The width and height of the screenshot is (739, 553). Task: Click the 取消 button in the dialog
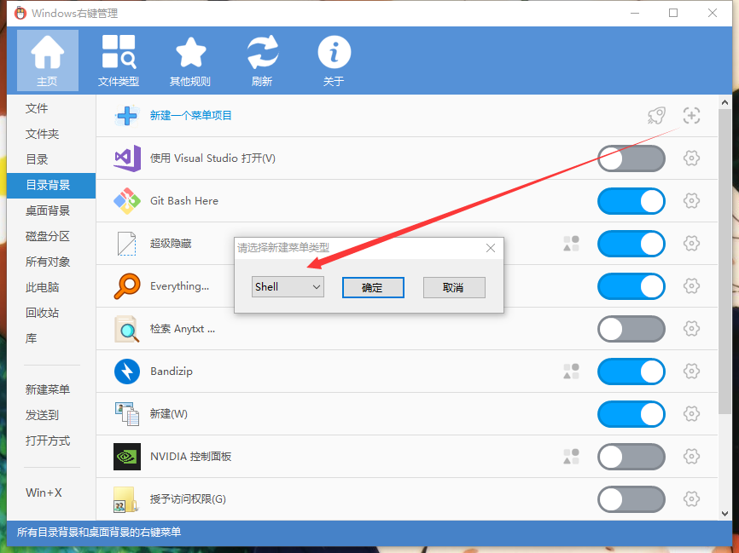(454, 287)
